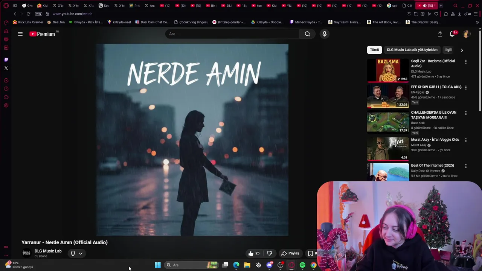Open options menu for Best Of The Internet

point(466,166)
